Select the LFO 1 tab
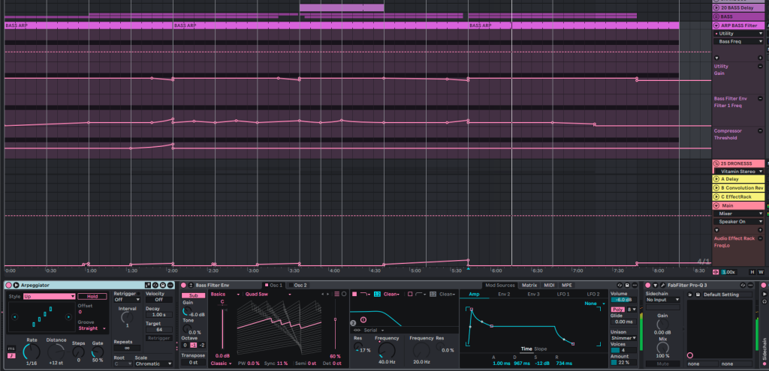769x371 pixels. pyautogui.click(x=563, y=294)
